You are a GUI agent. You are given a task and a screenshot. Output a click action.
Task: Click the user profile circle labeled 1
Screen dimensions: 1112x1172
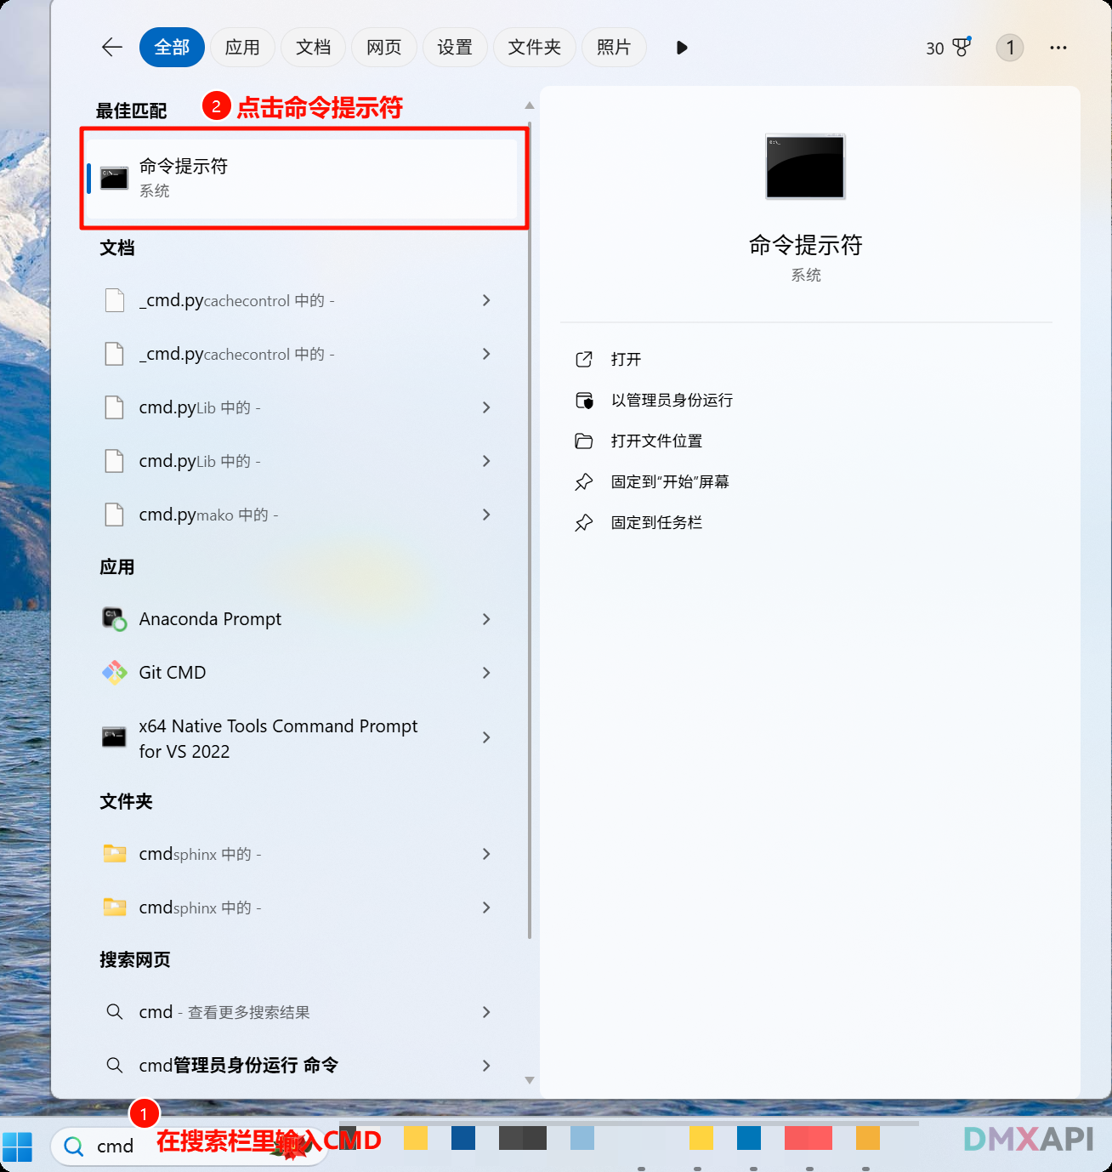pyautogui.click(x=1009, y=48)
